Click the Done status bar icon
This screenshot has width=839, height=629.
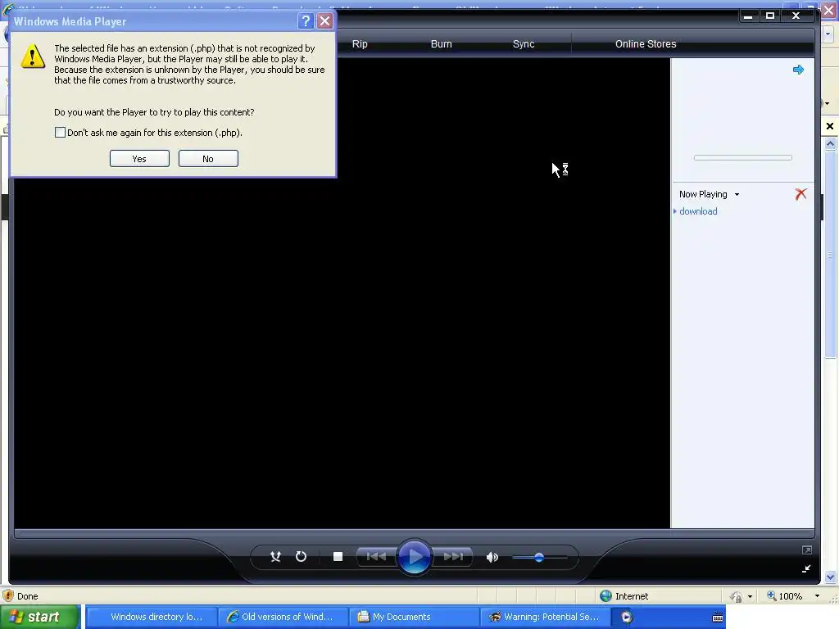7,596
